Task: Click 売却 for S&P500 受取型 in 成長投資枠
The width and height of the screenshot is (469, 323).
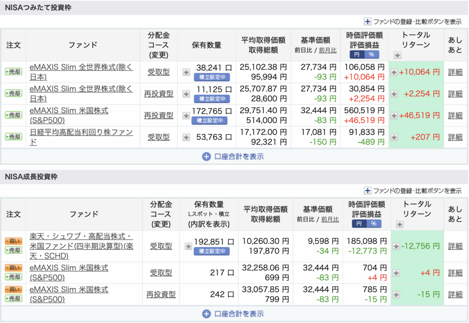Action: 13,277
